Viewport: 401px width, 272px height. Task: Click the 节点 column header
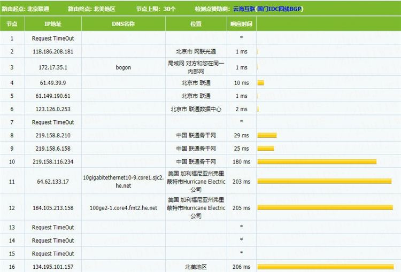pyautogui.click(x=12, y=24)
